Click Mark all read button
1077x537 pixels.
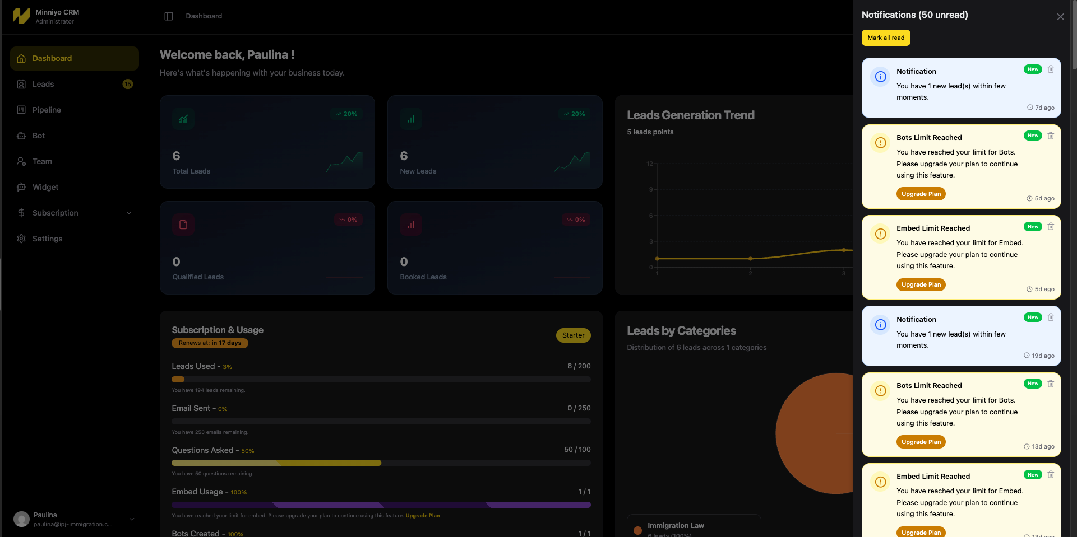tap(886, 38)
